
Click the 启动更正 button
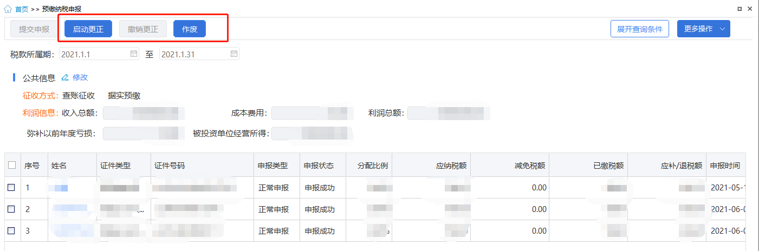[88, 29]
